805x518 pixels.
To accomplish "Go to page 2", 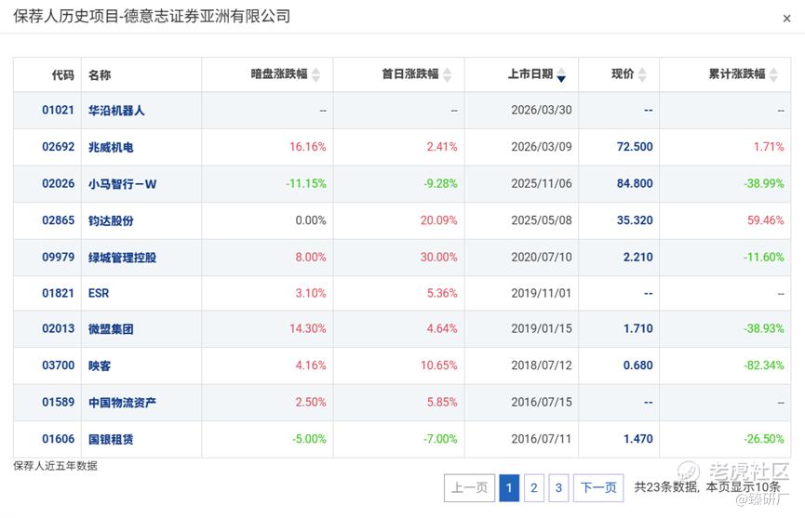I will point(534,487).
